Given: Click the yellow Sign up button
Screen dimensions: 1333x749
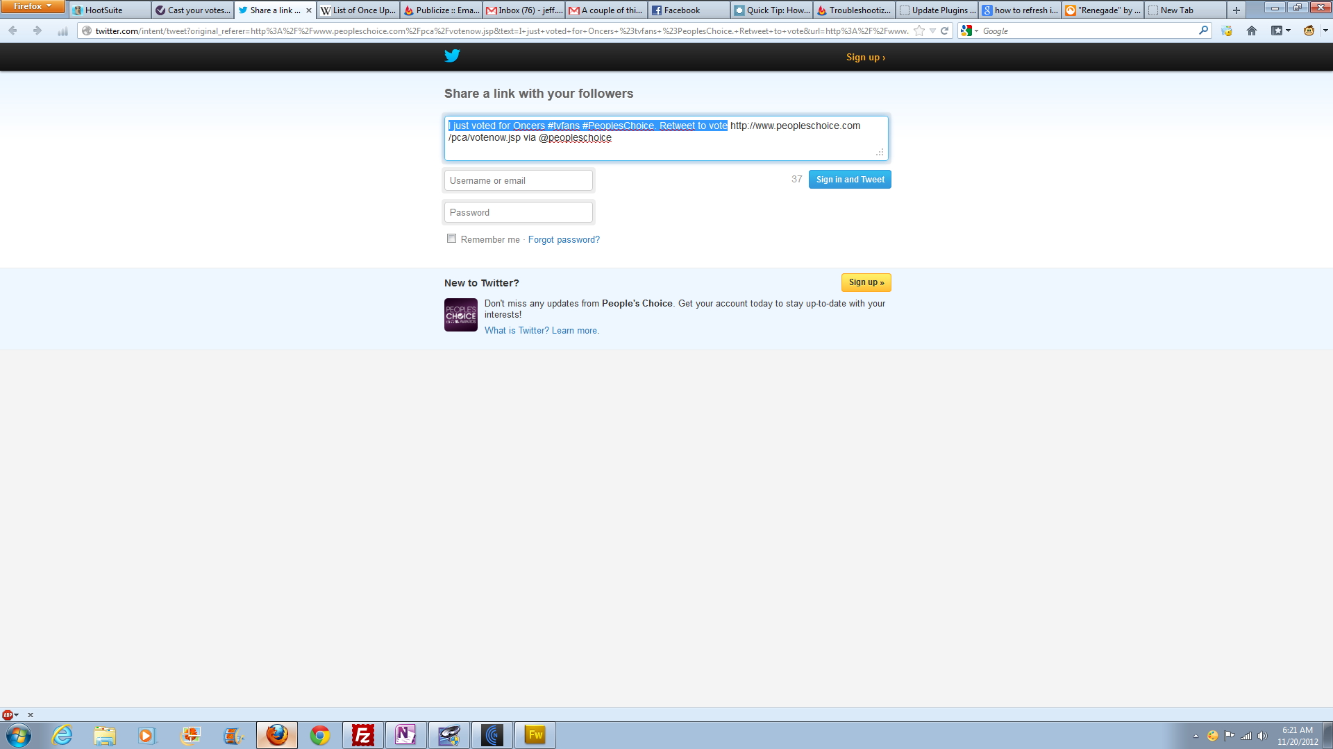Looking at the screenshot, I should (866, 282).
